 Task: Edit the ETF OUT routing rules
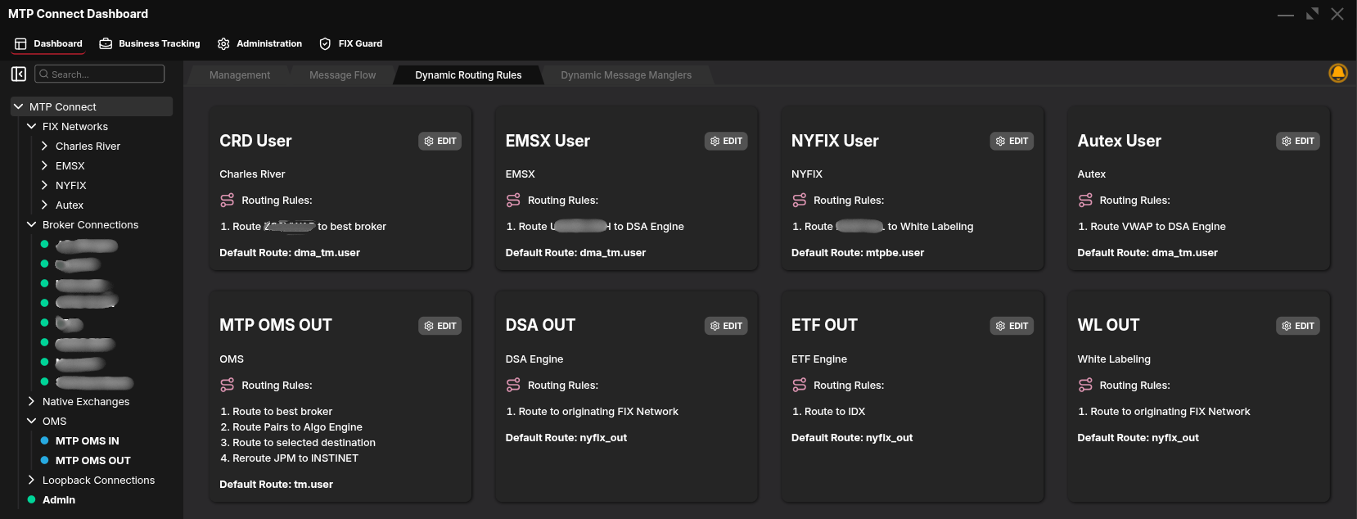tap(1012, 326)
